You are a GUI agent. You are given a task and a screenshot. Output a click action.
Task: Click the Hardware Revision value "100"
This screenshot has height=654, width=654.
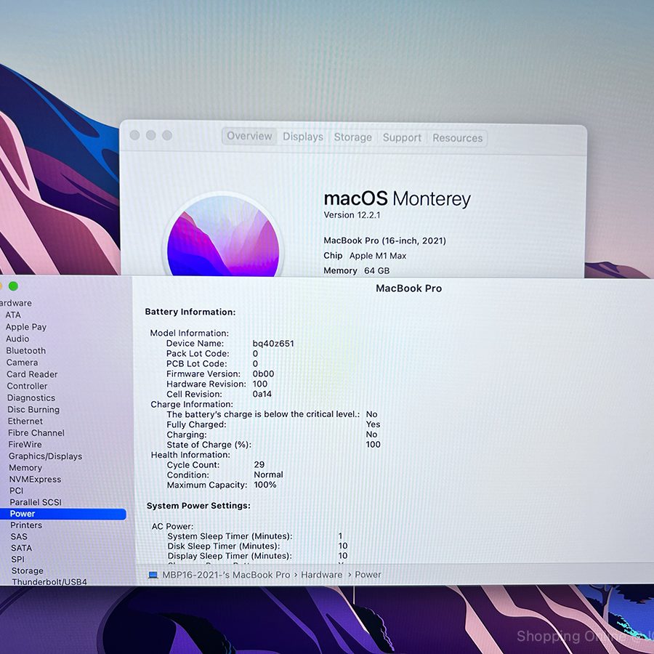coord(260,384)
